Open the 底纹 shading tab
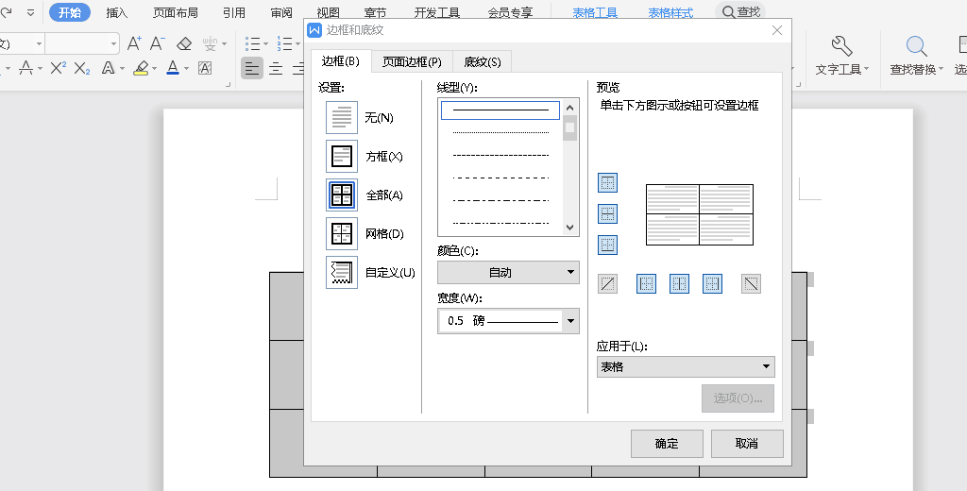 (482, 62)
